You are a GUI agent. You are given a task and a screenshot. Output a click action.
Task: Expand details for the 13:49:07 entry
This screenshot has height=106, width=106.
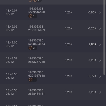coord(100,12)
